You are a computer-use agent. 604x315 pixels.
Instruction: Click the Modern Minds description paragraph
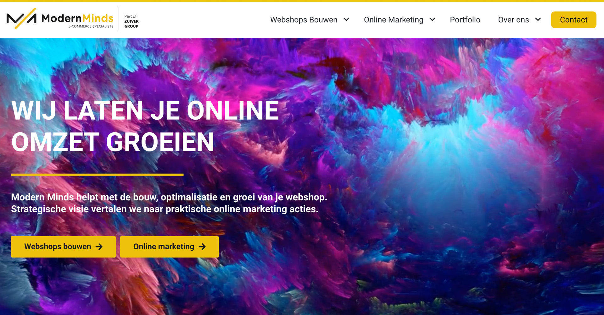click(169, 203)
